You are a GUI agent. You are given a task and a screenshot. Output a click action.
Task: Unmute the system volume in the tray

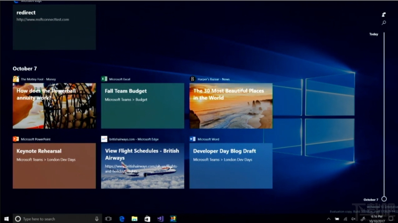click(x=353, y=219)
